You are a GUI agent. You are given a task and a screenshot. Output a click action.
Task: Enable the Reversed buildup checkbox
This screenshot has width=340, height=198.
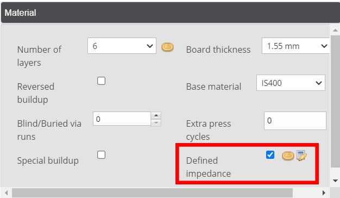[x=101, y=81]
